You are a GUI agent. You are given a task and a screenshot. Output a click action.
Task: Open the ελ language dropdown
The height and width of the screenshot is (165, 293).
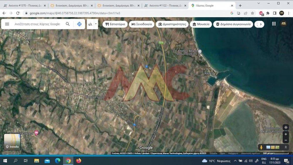[92, 24]
